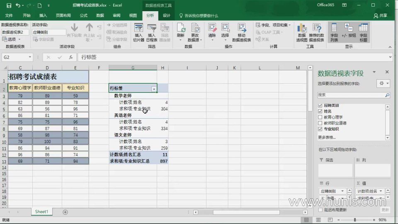
Task: Open the 计数项:姓名 value field dropdown
Action: pos(384,191)
